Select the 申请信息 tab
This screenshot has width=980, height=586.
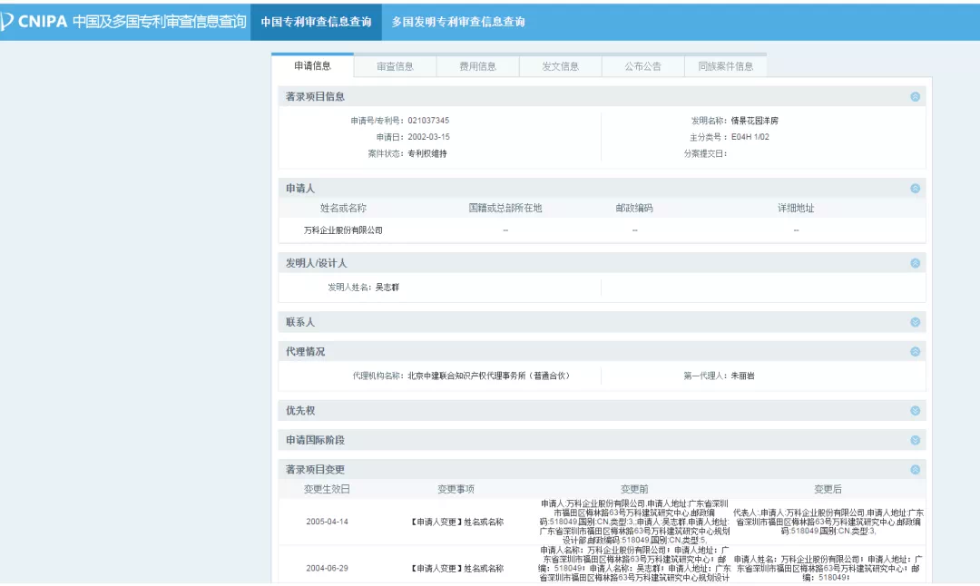tap(312, 65)
